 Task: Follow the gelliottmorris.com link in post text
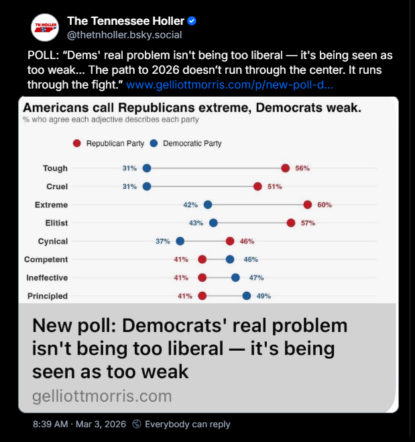pos(229,85)
